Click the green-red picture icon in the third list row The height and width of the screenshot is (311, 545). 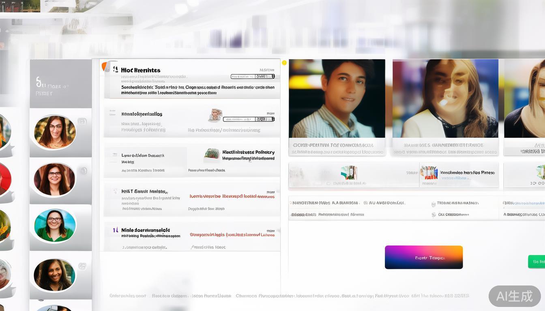click(212, 153)
